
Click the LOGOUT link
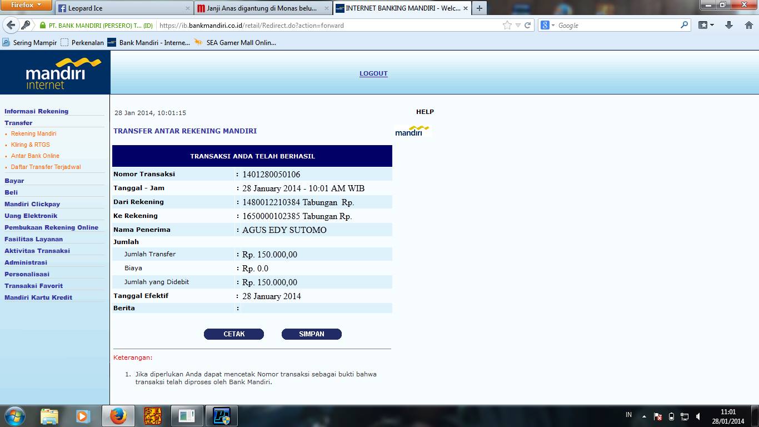[373, 73]
